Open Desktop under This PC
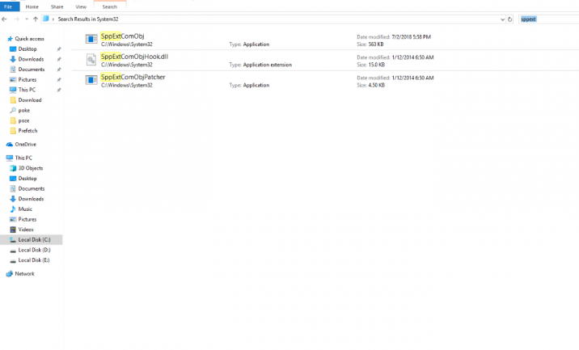The image size is (579, 350). [x=27, y=179]
